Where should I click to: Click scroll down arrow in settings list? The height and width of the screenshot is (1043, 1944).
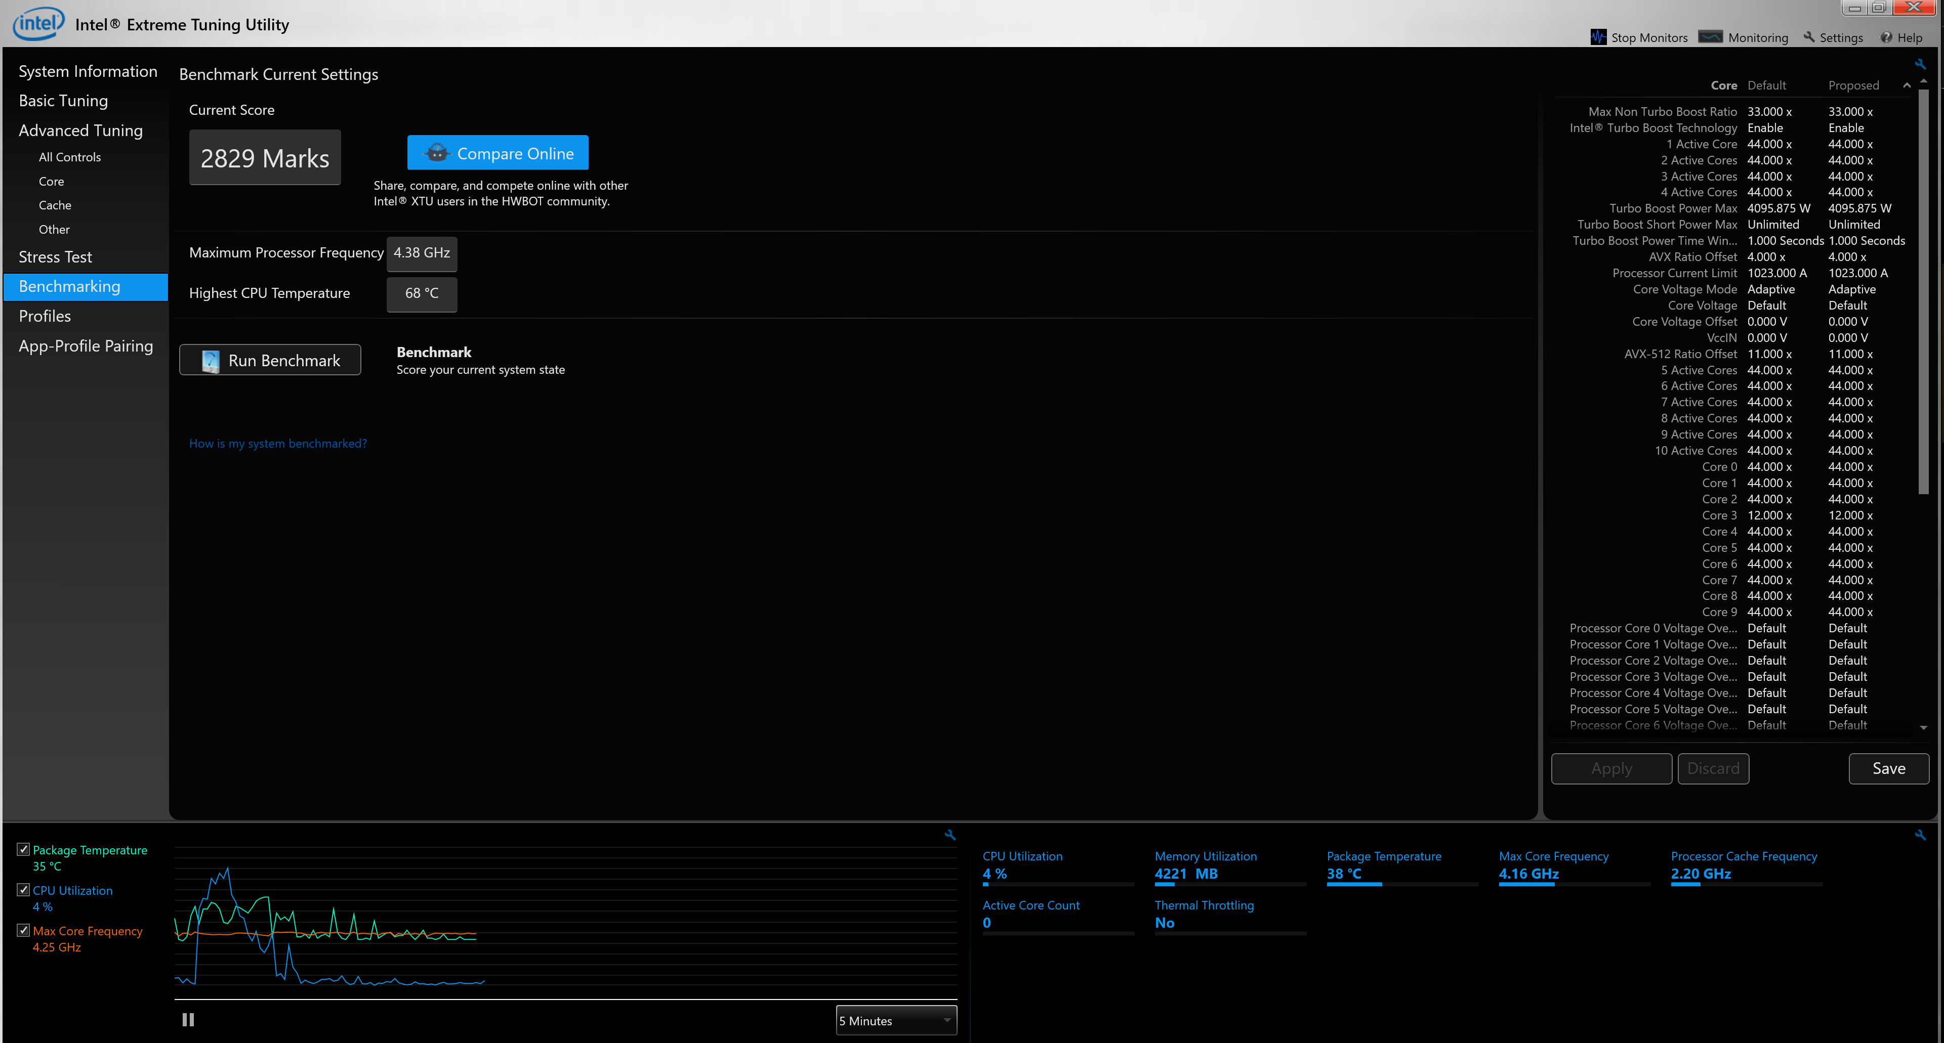coord(1923,728)
